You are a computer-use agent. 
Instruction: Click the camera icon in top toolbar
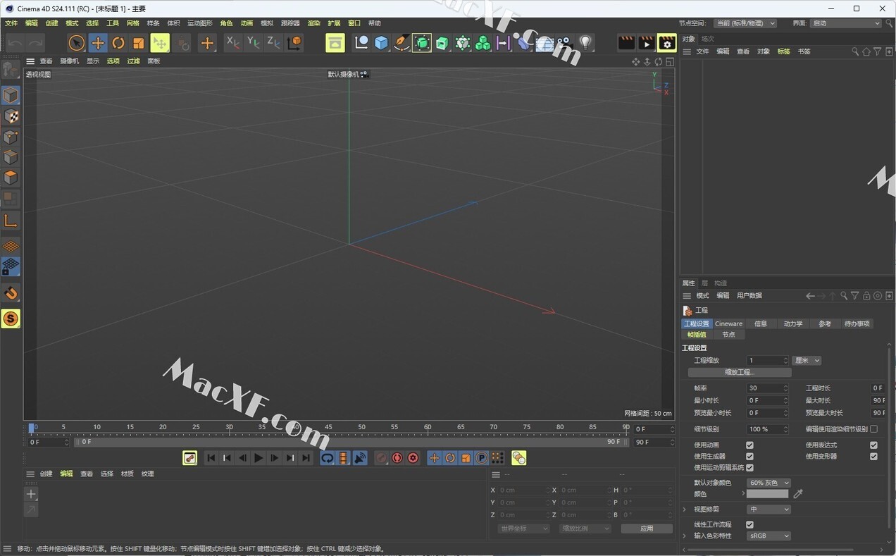coord(564,43)
